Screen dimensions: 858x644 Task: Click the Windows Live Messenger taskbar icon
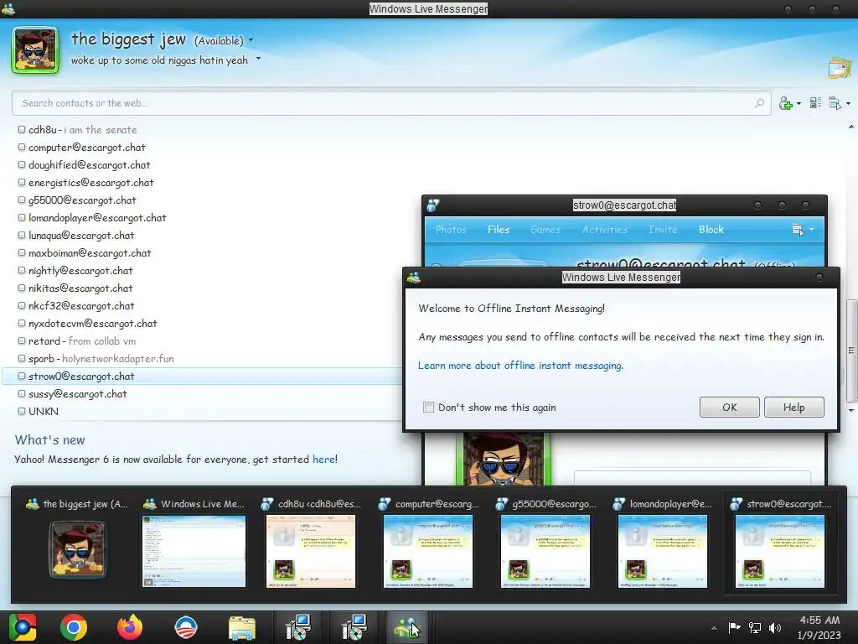[406, 627]
